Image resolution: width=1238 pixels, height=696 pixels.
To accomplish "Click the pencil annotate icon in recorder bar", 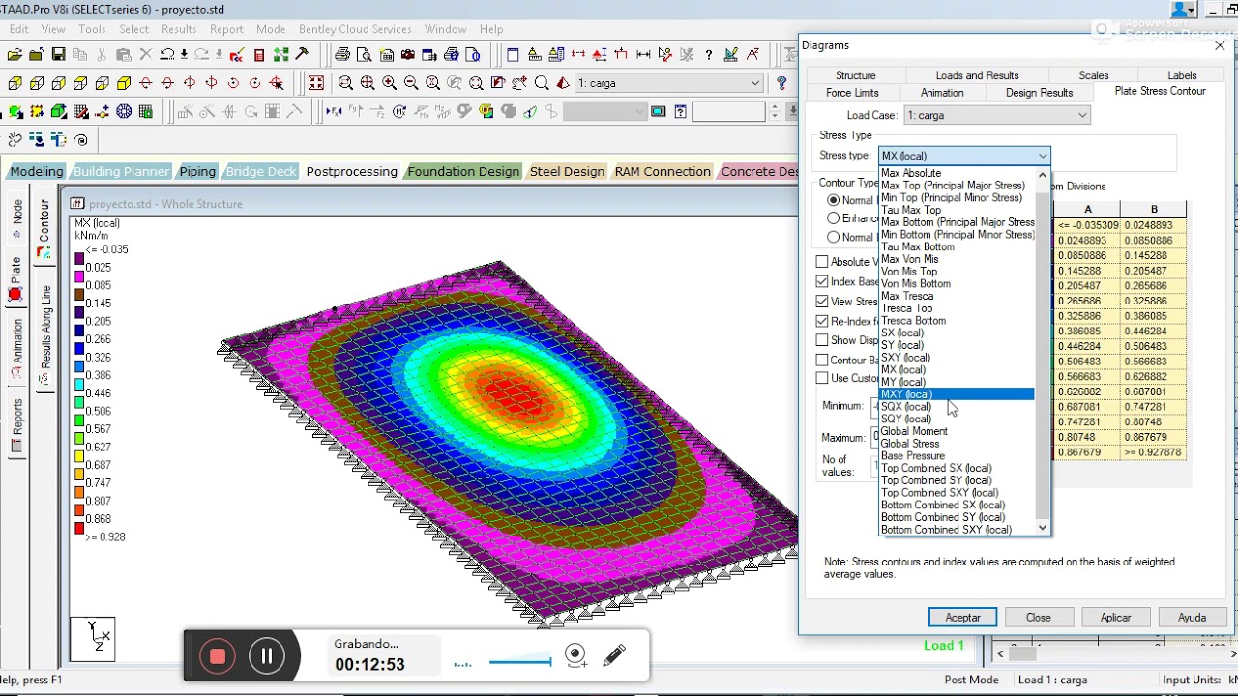I will (614, 656).
